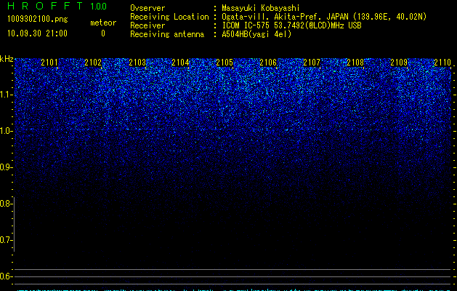The width and height of the screenshot is (457, 291).
Task: Click the 2101 time marker
Action: [49, 62]
